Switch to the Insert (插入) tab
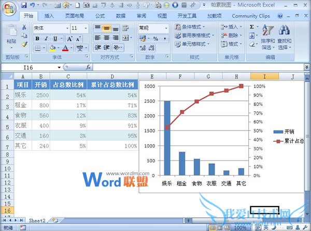 [49, 16]
